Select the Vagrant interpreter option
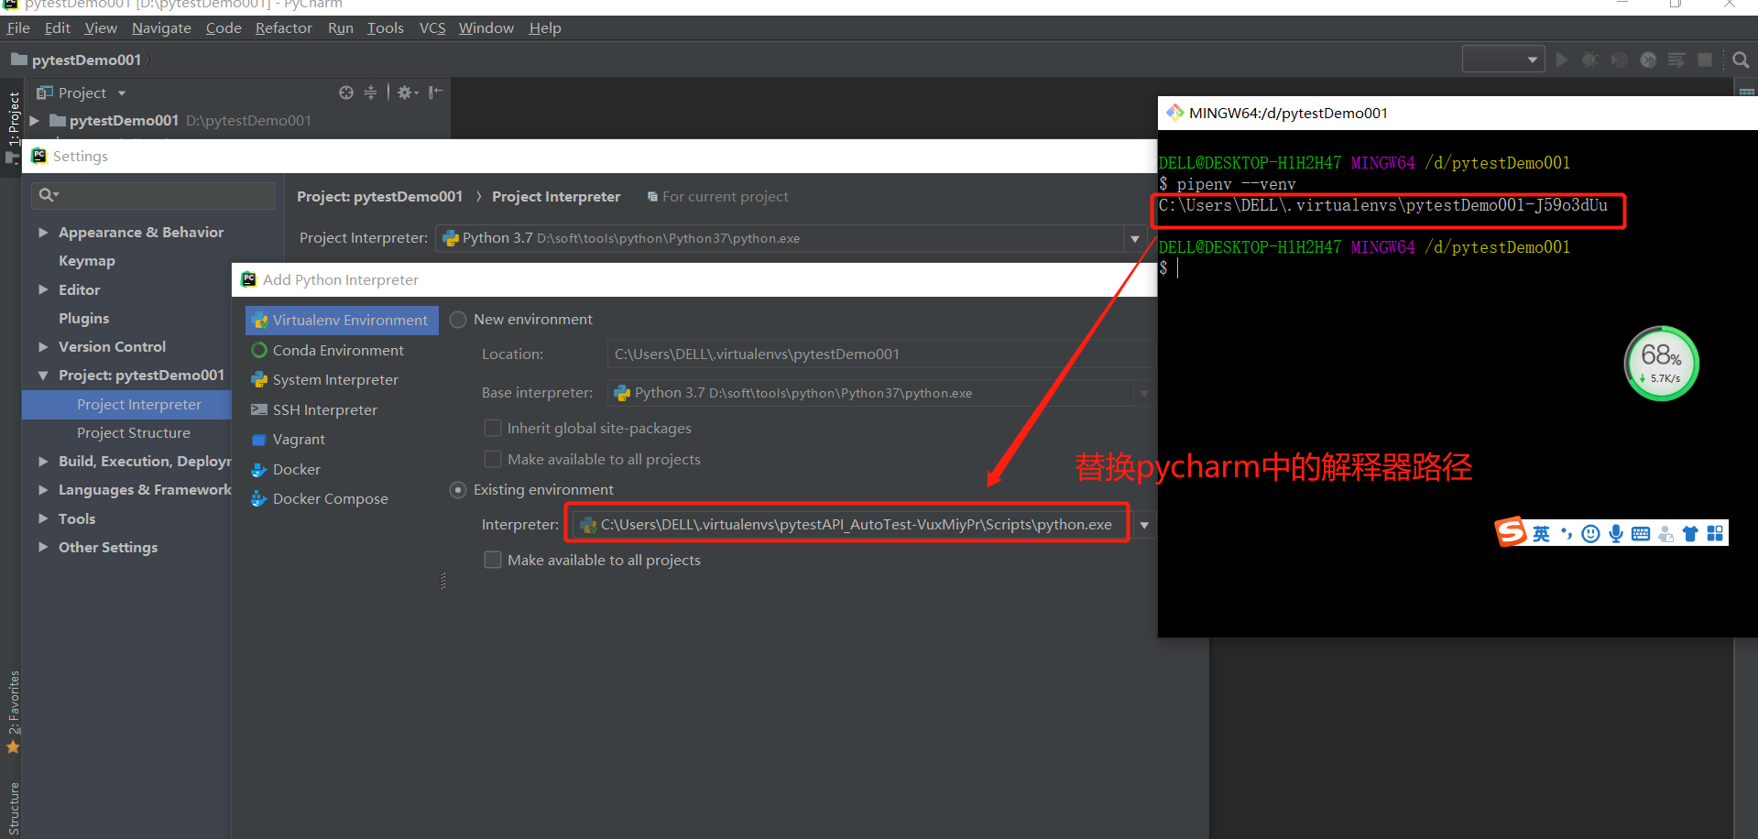The width and height of the screenshot is (1758, 839). pyautogui.click(x=299, y=439)
